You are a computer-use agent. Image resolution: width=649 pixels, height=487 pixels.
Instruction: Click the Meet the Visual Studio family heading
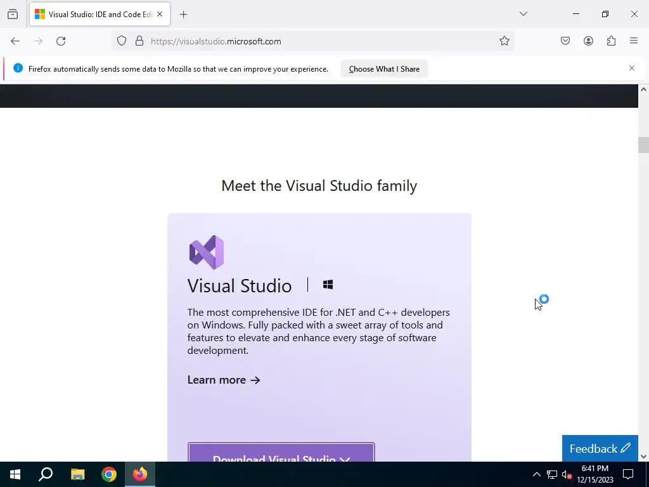point(319,186)
